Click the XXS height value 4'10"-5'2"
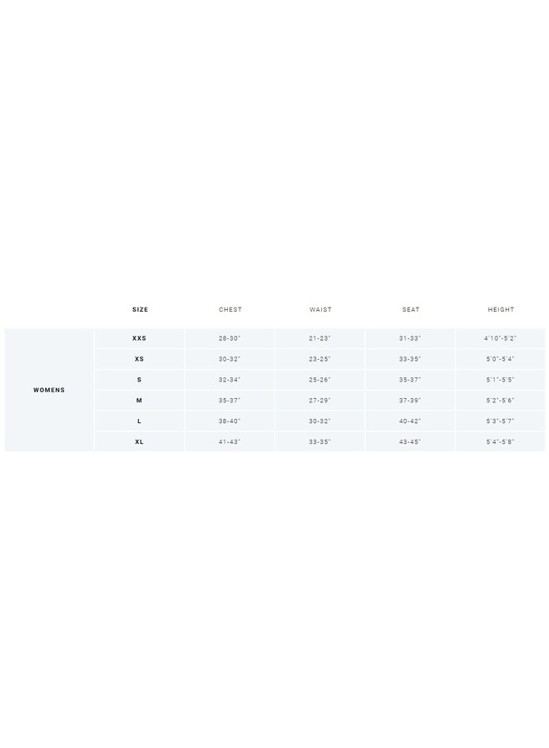Image resolution: width=549 pixels, height=748 pixels. 501,338
